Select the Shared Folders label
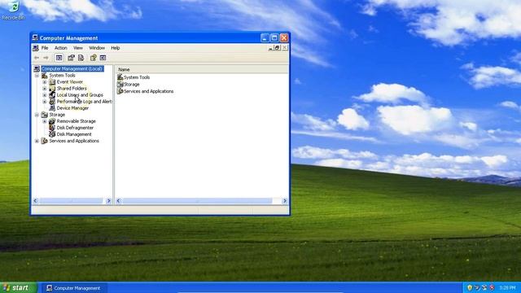The image size is (521, 293). [72, 89]
